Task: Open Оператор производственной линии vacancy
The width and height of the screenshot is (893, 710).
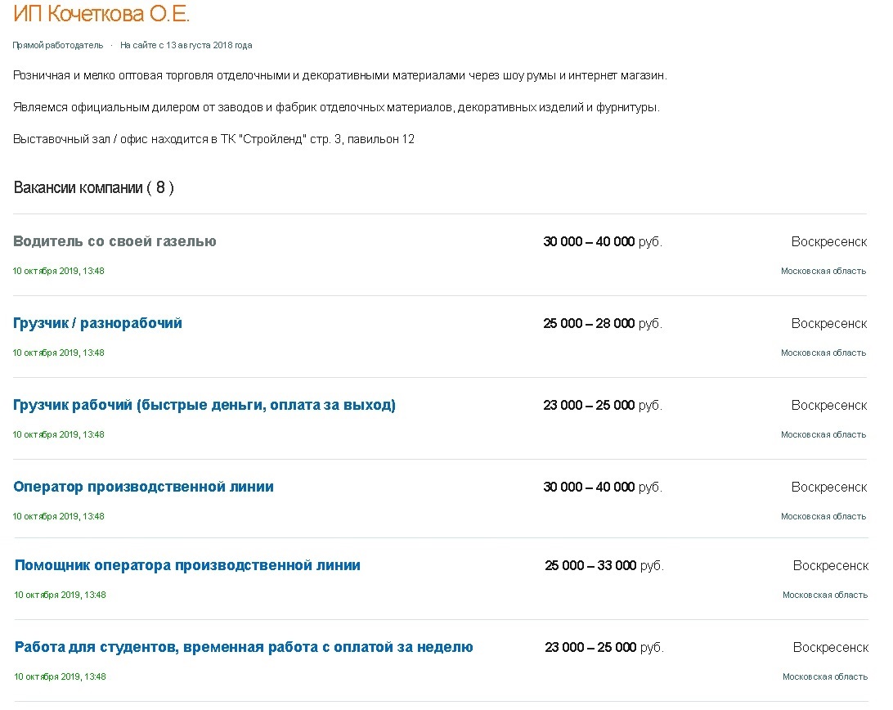Action: pyautogui.click(x=144, y=487)
